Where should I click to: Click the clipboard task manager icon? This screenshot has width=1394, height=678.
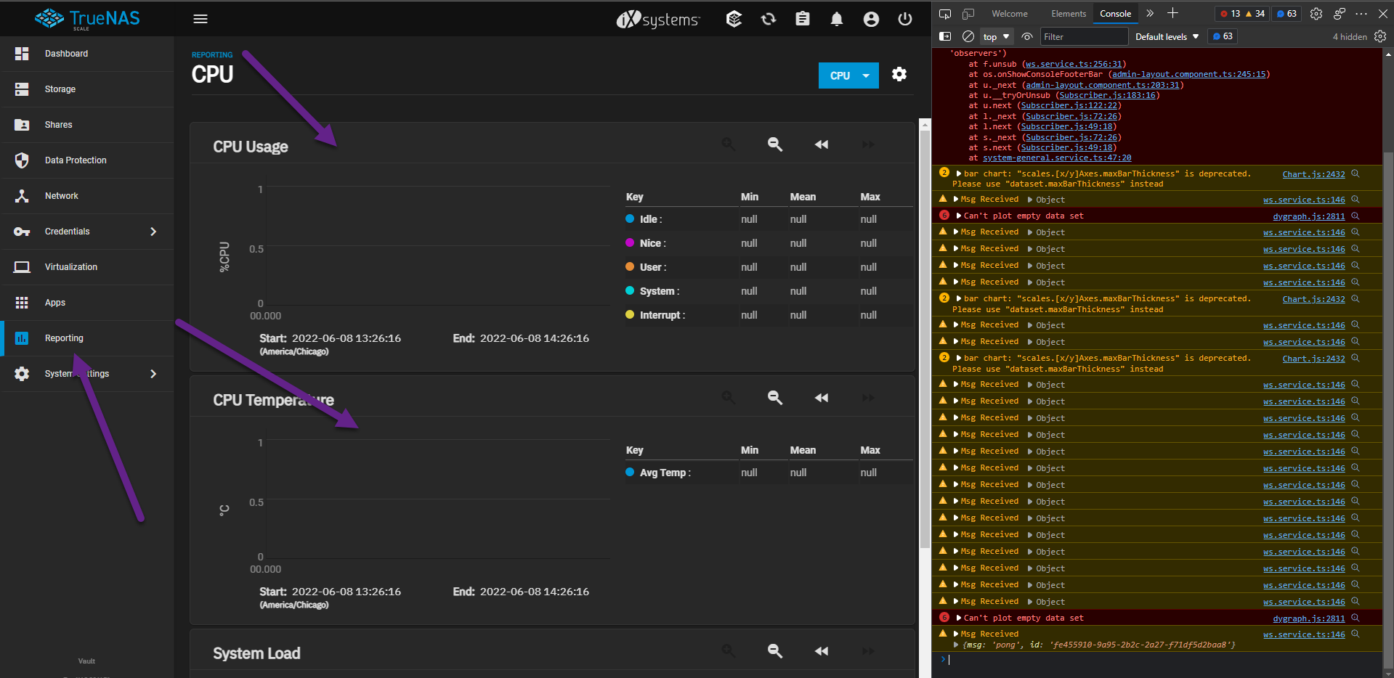803,20
